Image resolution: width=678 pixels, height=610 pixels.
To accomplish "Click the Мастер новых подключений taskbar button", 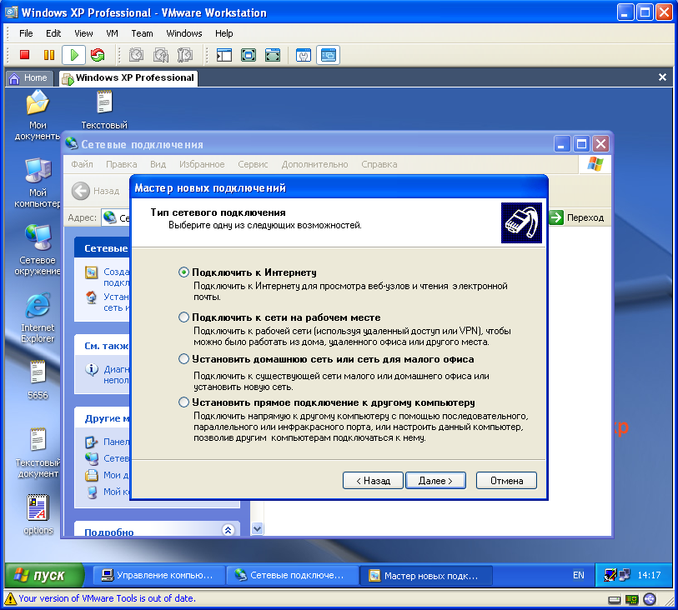I will tap(426, 576).
